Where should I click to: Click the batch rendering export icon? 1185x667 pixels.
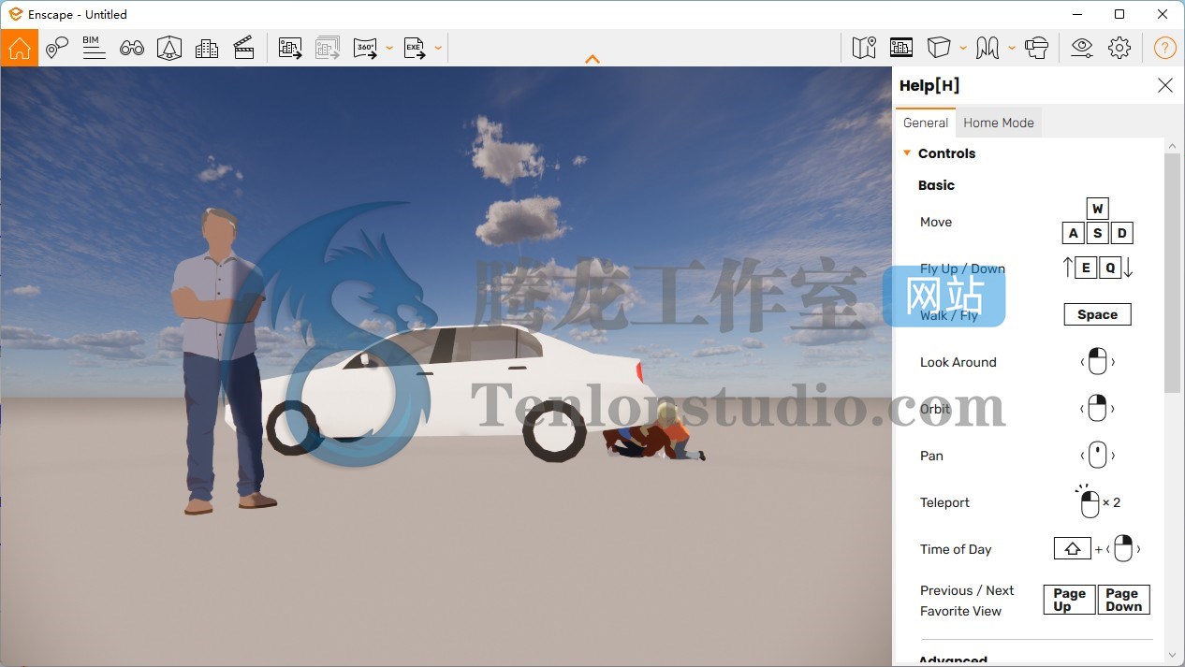point(328,48)
